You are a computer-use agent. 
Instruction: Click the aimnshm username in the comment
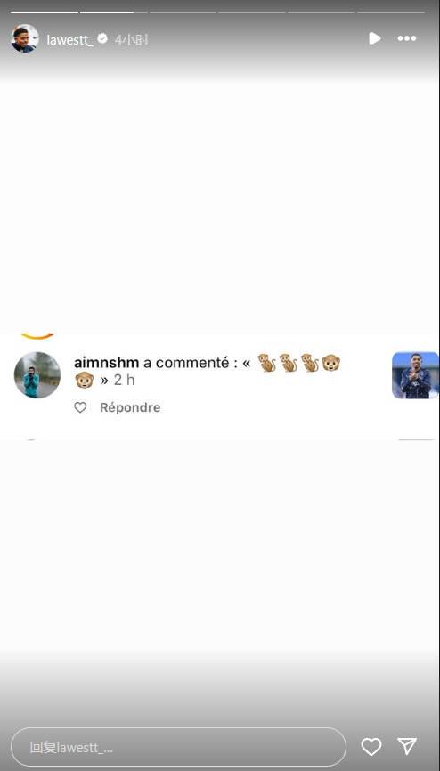(x=106, y=363)
